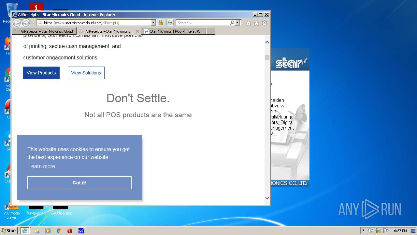Close the active AllReceipts tab
The height and width of the screenshot is (235, 417).
pyautogui.click(x=137, y=31)
